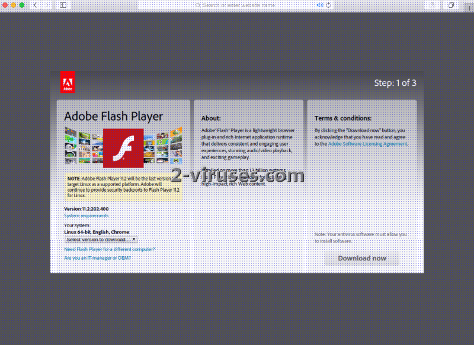Click the Adobe Flash Player heading
Screen dimensions: 474x345
tap(113, 116)
